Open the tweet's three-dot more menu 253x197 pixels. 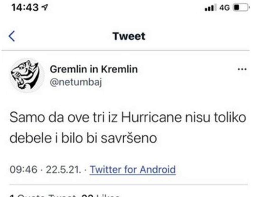tap(242, 69)
